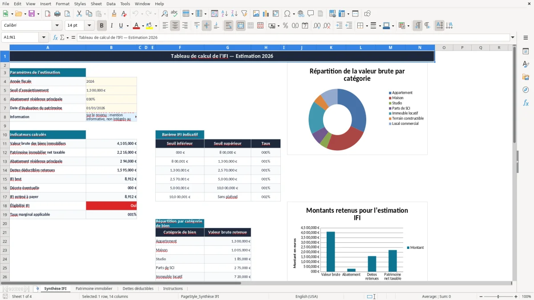
Task: Click the Print icon
Action: point(57,14)
